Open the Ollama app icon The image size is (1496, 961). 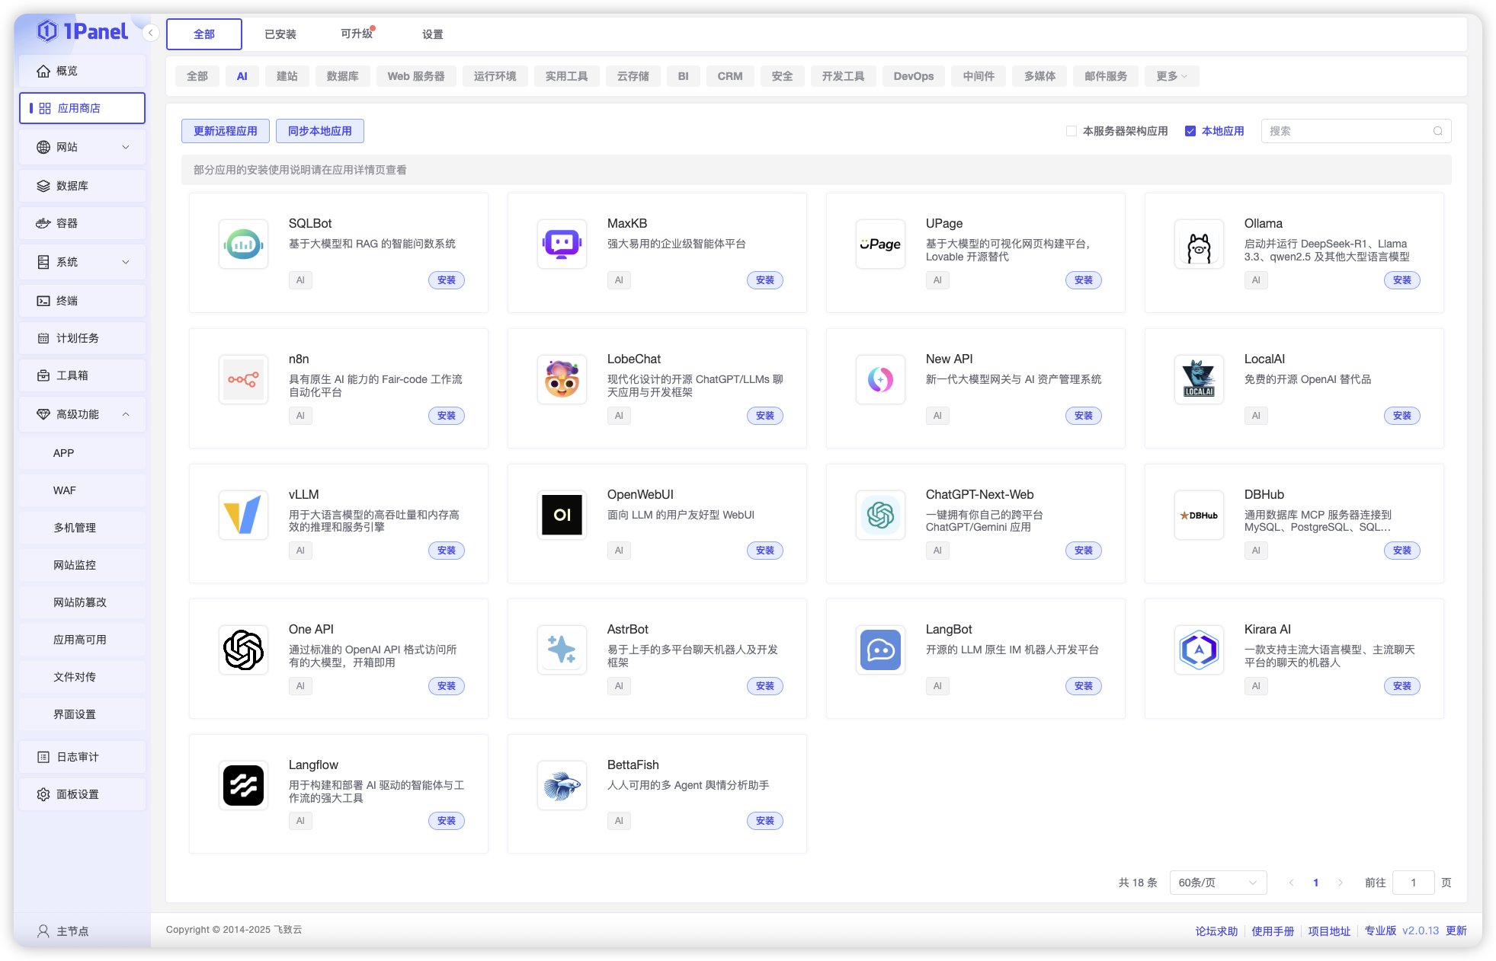pos(1198,244)
